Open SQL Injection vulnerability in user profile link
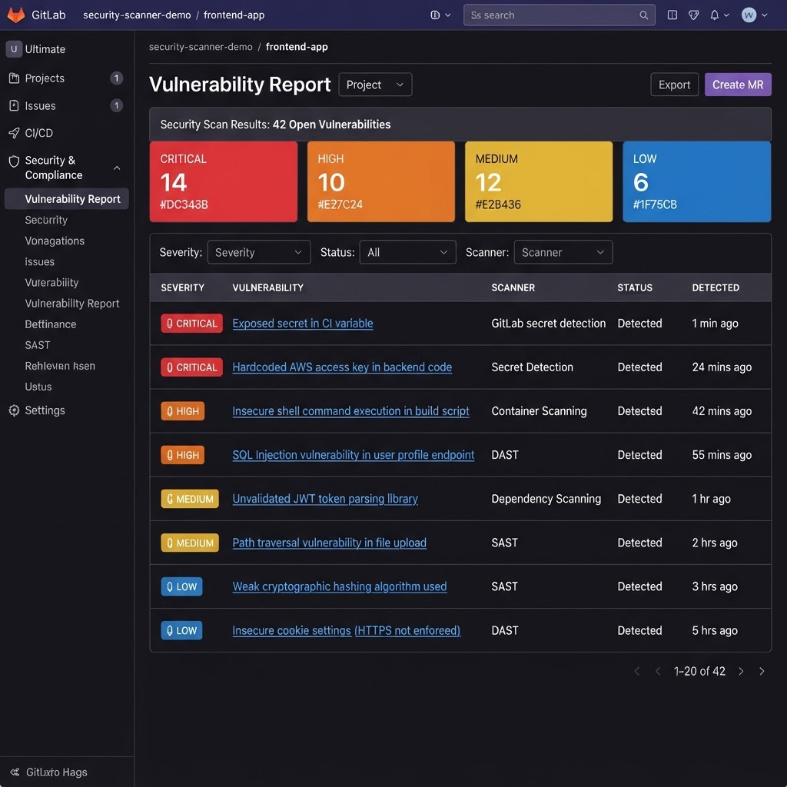The width and height of the screenshot is (787, 787). 354,455
